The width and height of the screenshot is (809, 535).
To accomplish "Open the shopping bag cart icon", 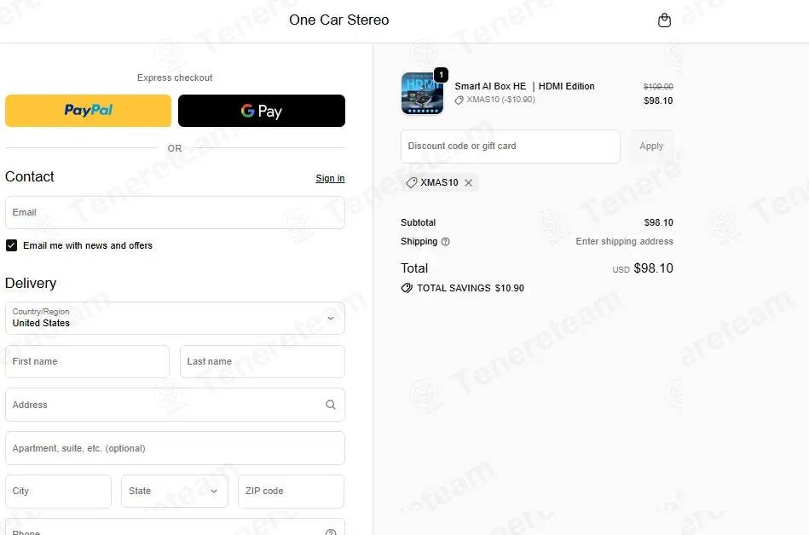I will [x=665, y=20].
